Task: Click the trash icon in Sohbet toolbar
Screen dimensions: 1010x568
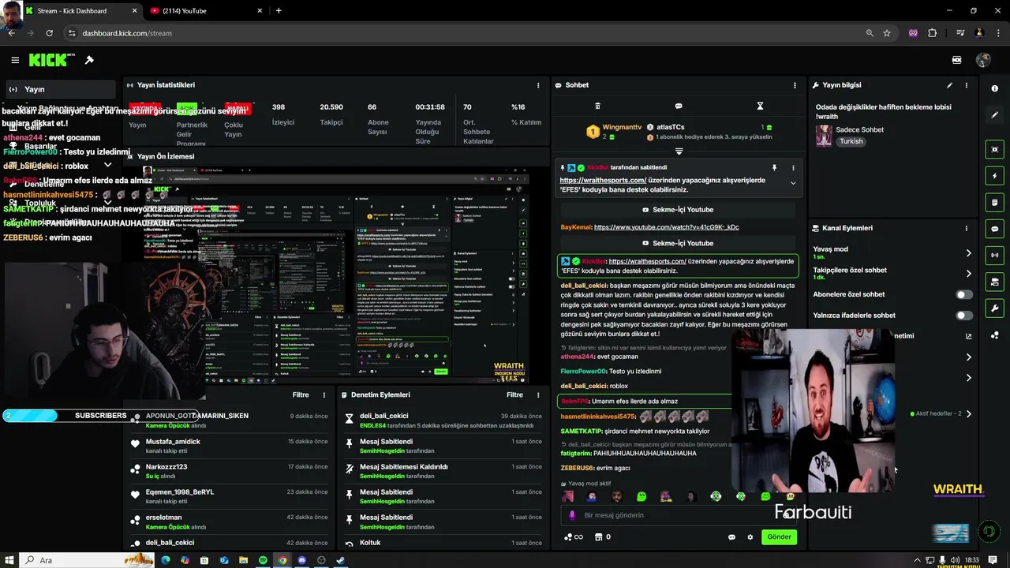Action: [x=597, y=106]
